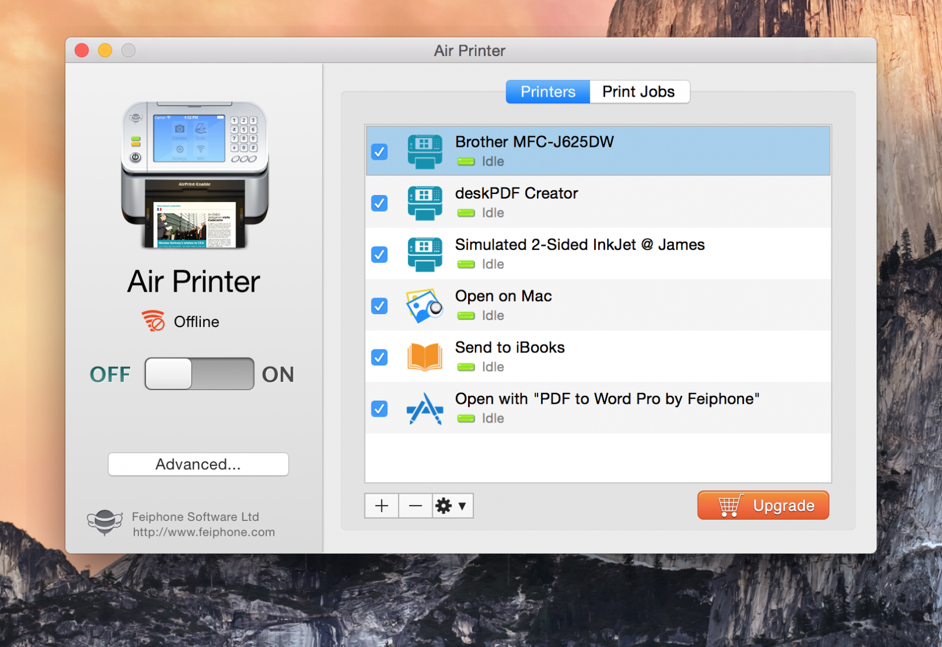
Task: Click the Idle status under Simulated 2-Sided InkJet
Action: click(493, 265)
